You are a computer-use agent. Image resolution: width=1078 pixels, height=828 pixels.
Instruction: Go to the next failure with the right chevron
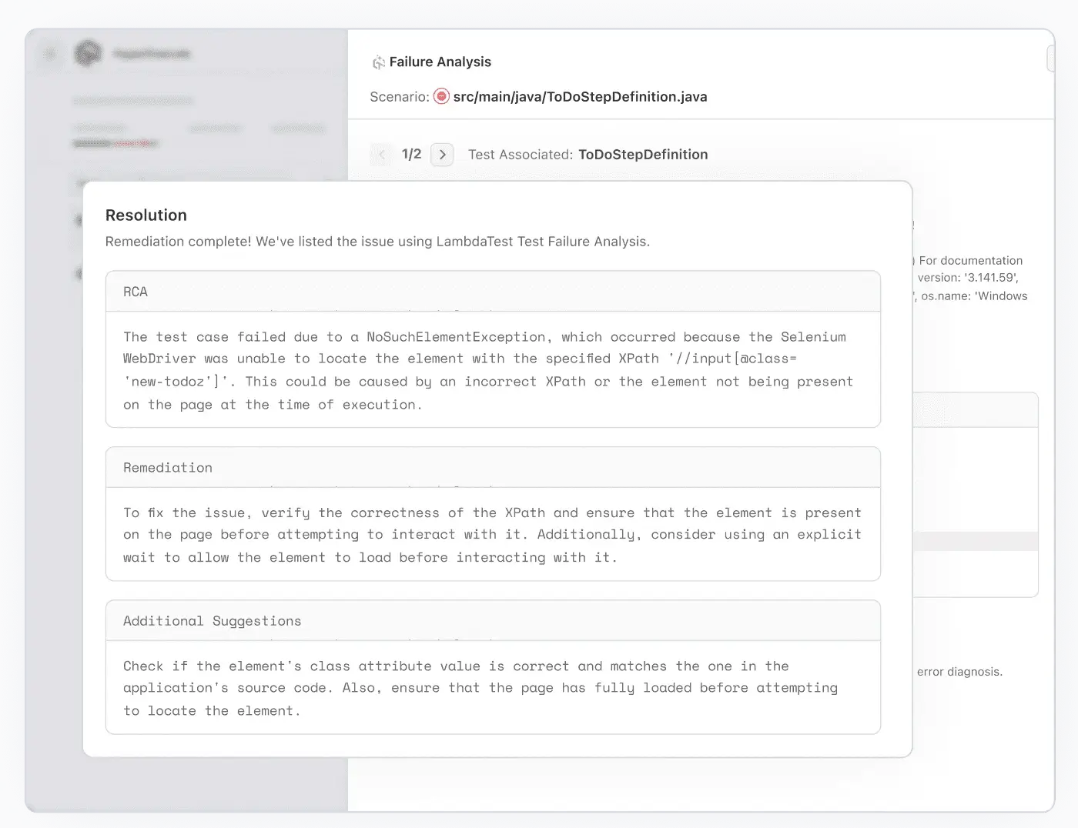442,155
